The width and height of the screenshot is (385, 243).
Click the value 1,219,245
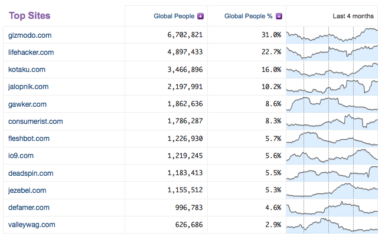point(185,156)
